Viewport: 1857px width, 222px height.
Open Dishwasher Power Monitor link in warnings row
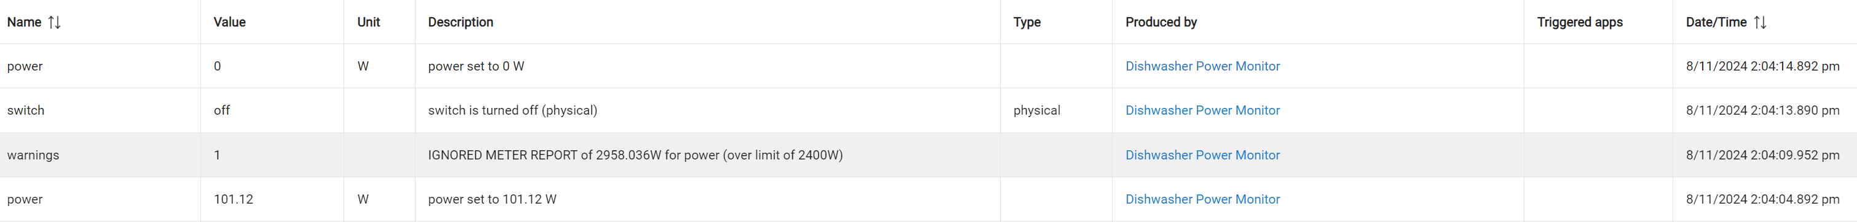[x=1202, y=155]
